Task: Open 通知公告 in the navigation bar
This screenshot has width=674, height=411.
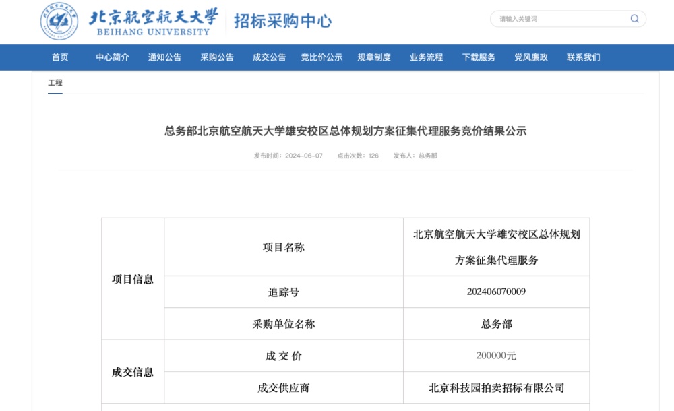Action: pos(163,57)
